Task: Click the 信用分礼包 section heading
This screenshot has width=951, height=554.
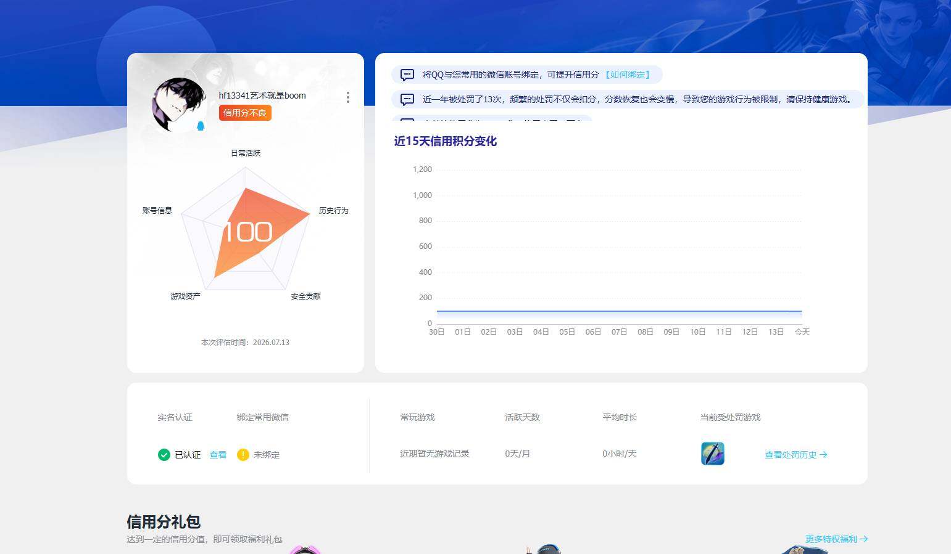Action: (x=164, y=522)
